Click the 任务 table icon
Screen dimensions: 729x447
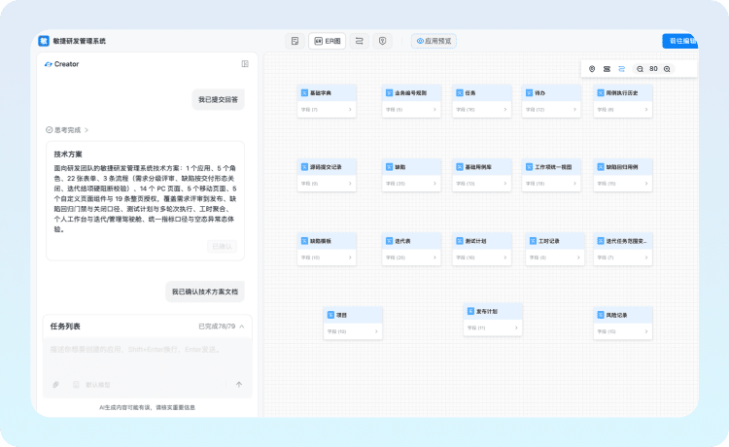point(460,93)
